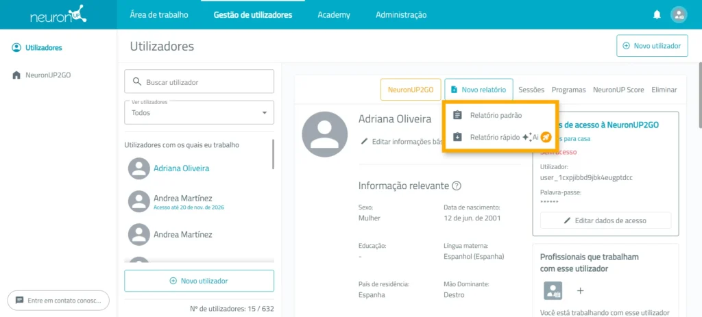This screenshot has height=317, width=702.
Task: Click the dropdown arrow next to Todos
Action: point(264,113)
